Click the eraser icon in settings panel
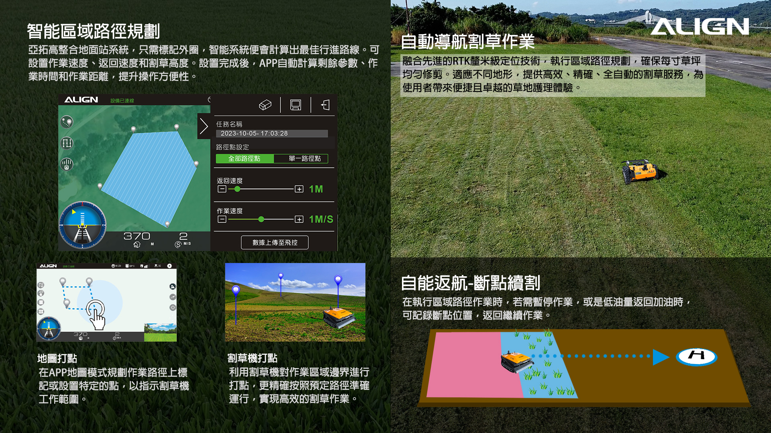771x433 pixels. (x=265, y=105)
